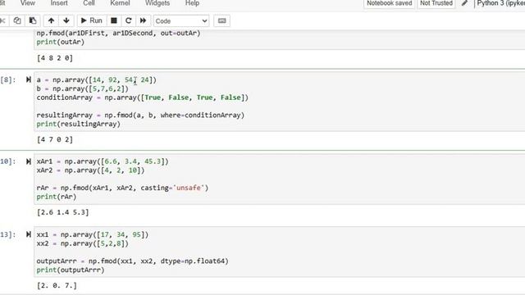
Task: Run cell 10 using its run icon
Action: (29, 161)
